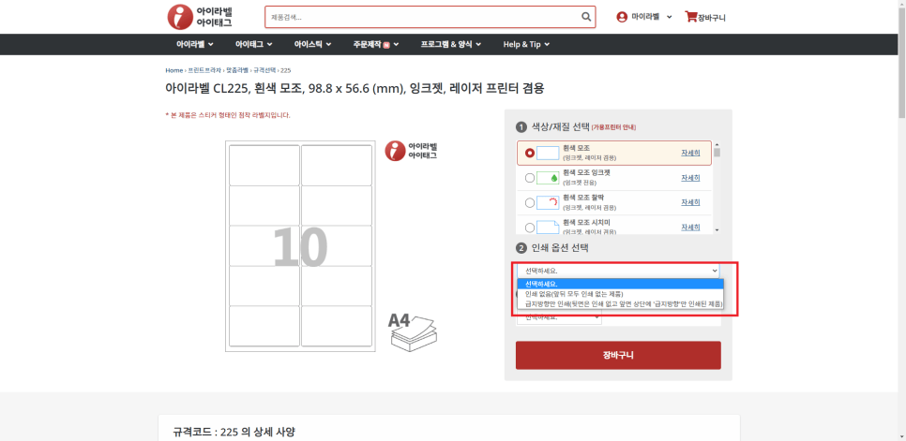Expand the Help & Tip navigation menu
This screenshot has width=906, height=441.
[526, 44]
